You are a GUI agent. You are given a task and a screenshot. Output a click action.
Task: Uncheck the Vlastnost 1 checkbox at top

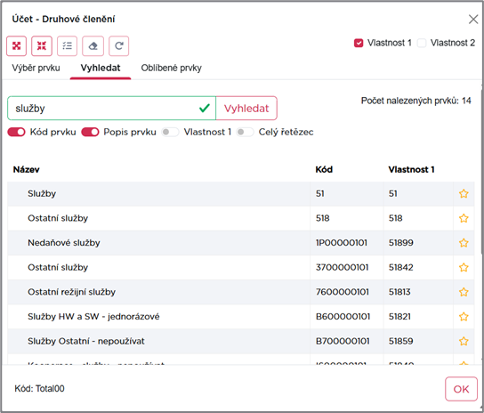coord(359,43)
